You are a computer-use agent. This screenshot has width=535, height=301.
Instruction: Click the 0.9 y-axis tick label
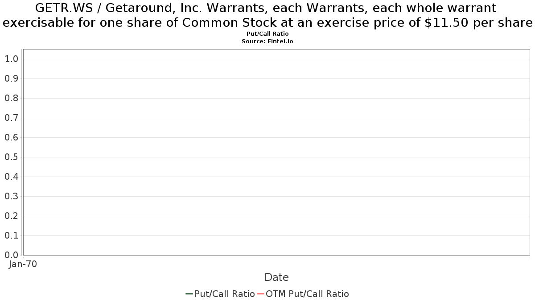click(11, 78)
